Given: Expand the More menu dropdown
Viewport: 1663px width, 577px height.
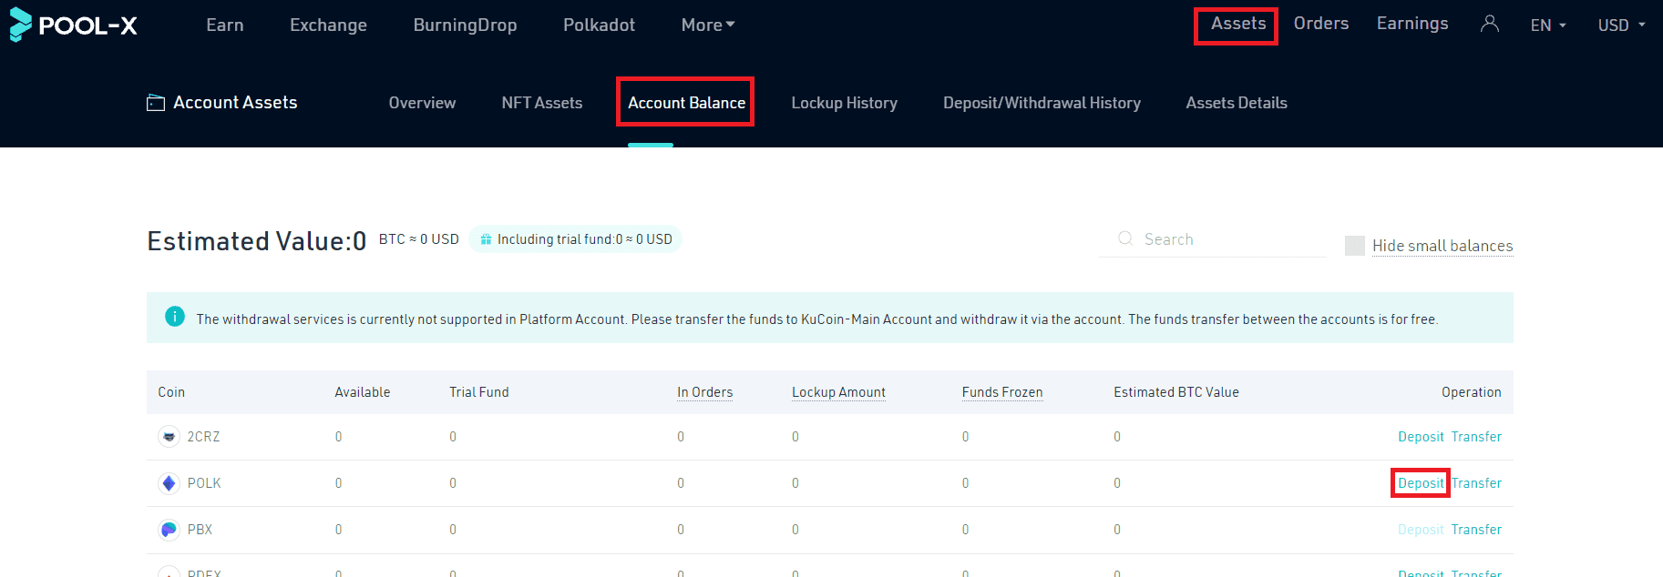Looking at the screenshot, I should click(x=707, y=25).
